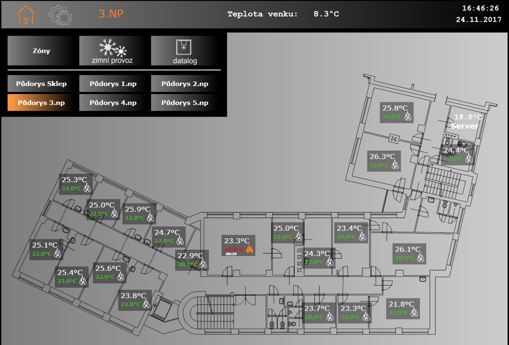
Task: Select the highlighted Půdorys 3.np tab
Action: coord(41,103)
